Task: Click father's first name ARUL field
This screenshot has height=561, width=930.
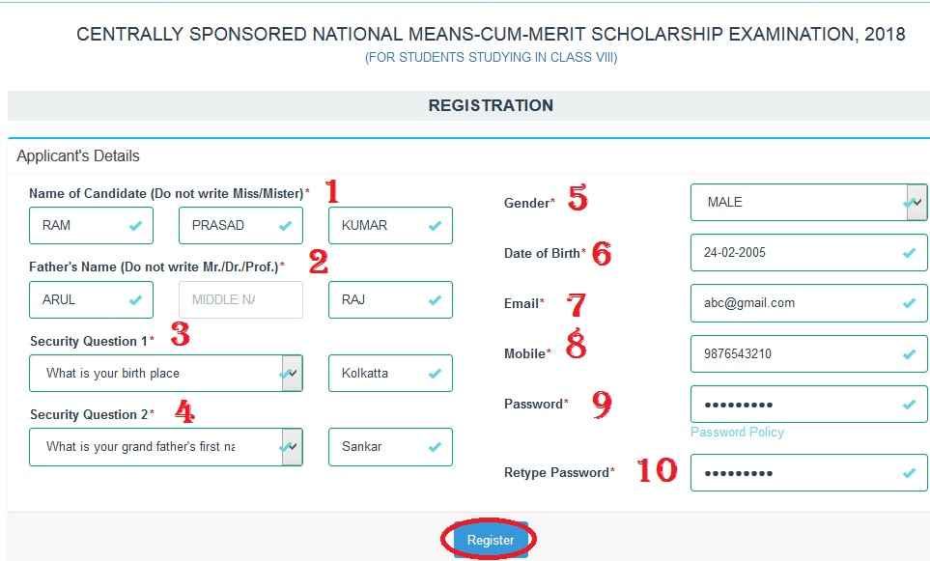Action: coord(92,299)
